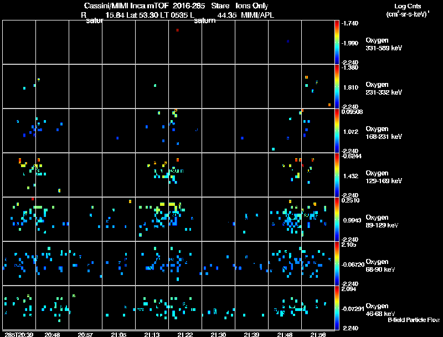Click the 21:48 time axis label
Screen dimensions: 443x337
[x=285, y=334]
